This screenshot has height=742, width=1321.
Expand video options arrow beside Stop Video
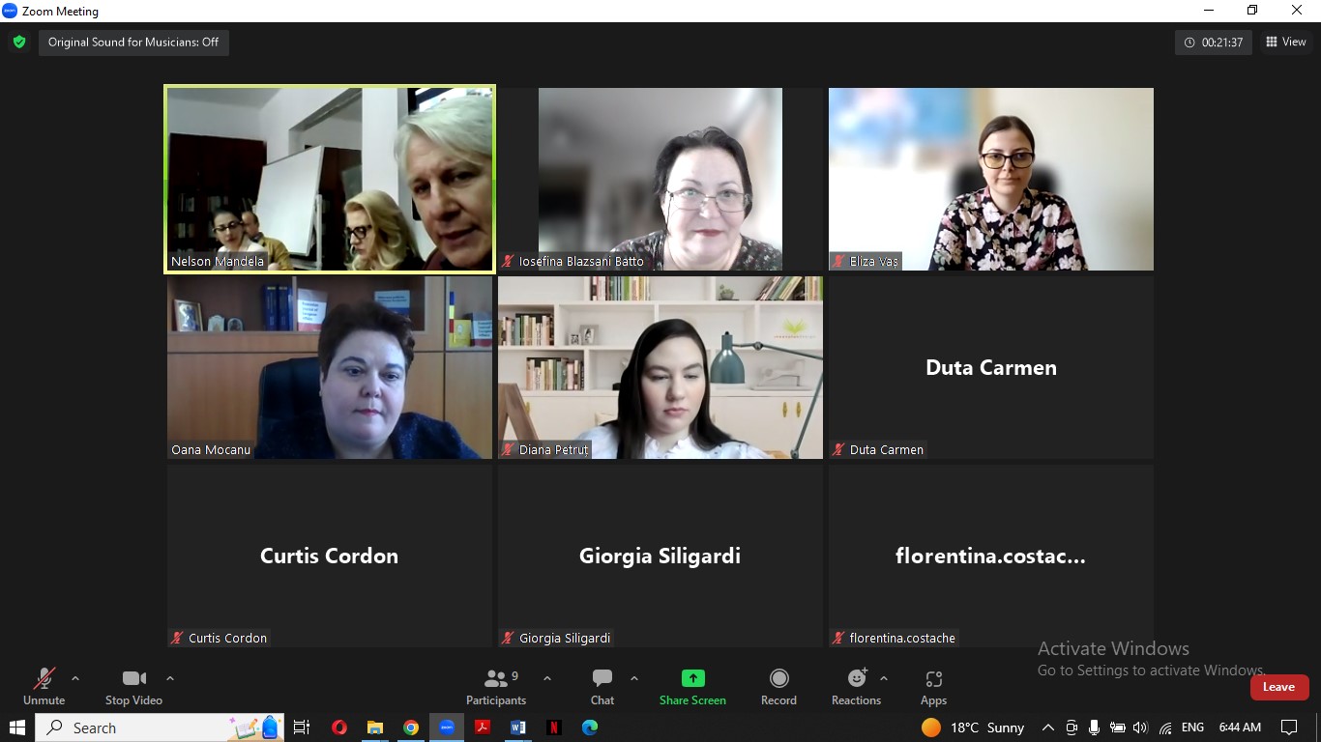coord(170,678)
